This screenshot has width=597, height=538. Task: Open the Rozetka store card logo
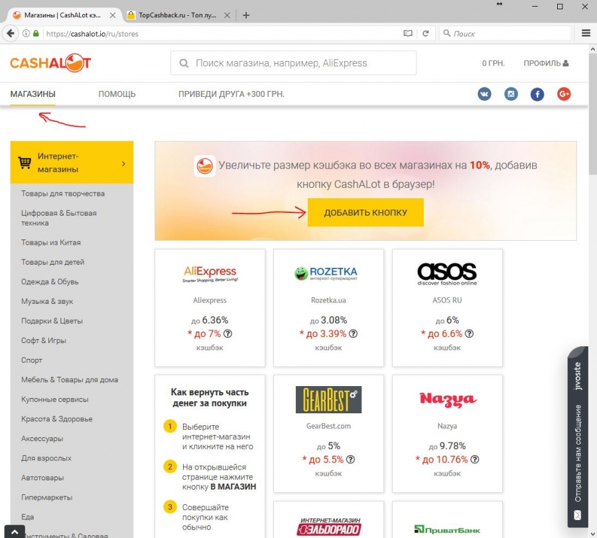[326, 273]
